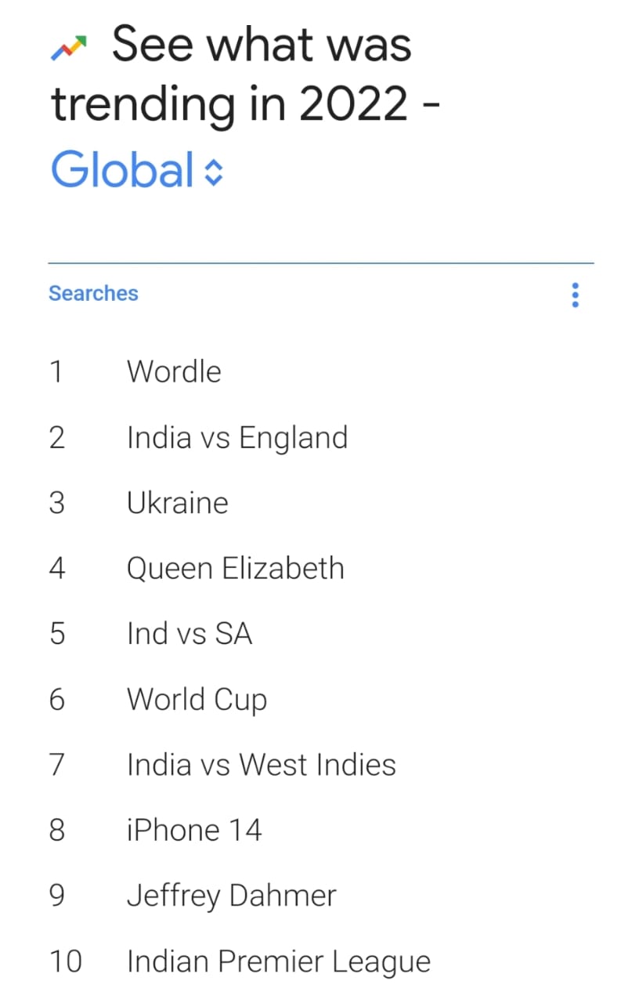The image size is (639, 1003).
Task: Select the Searches section heading
Action: (x=93, y=293)
